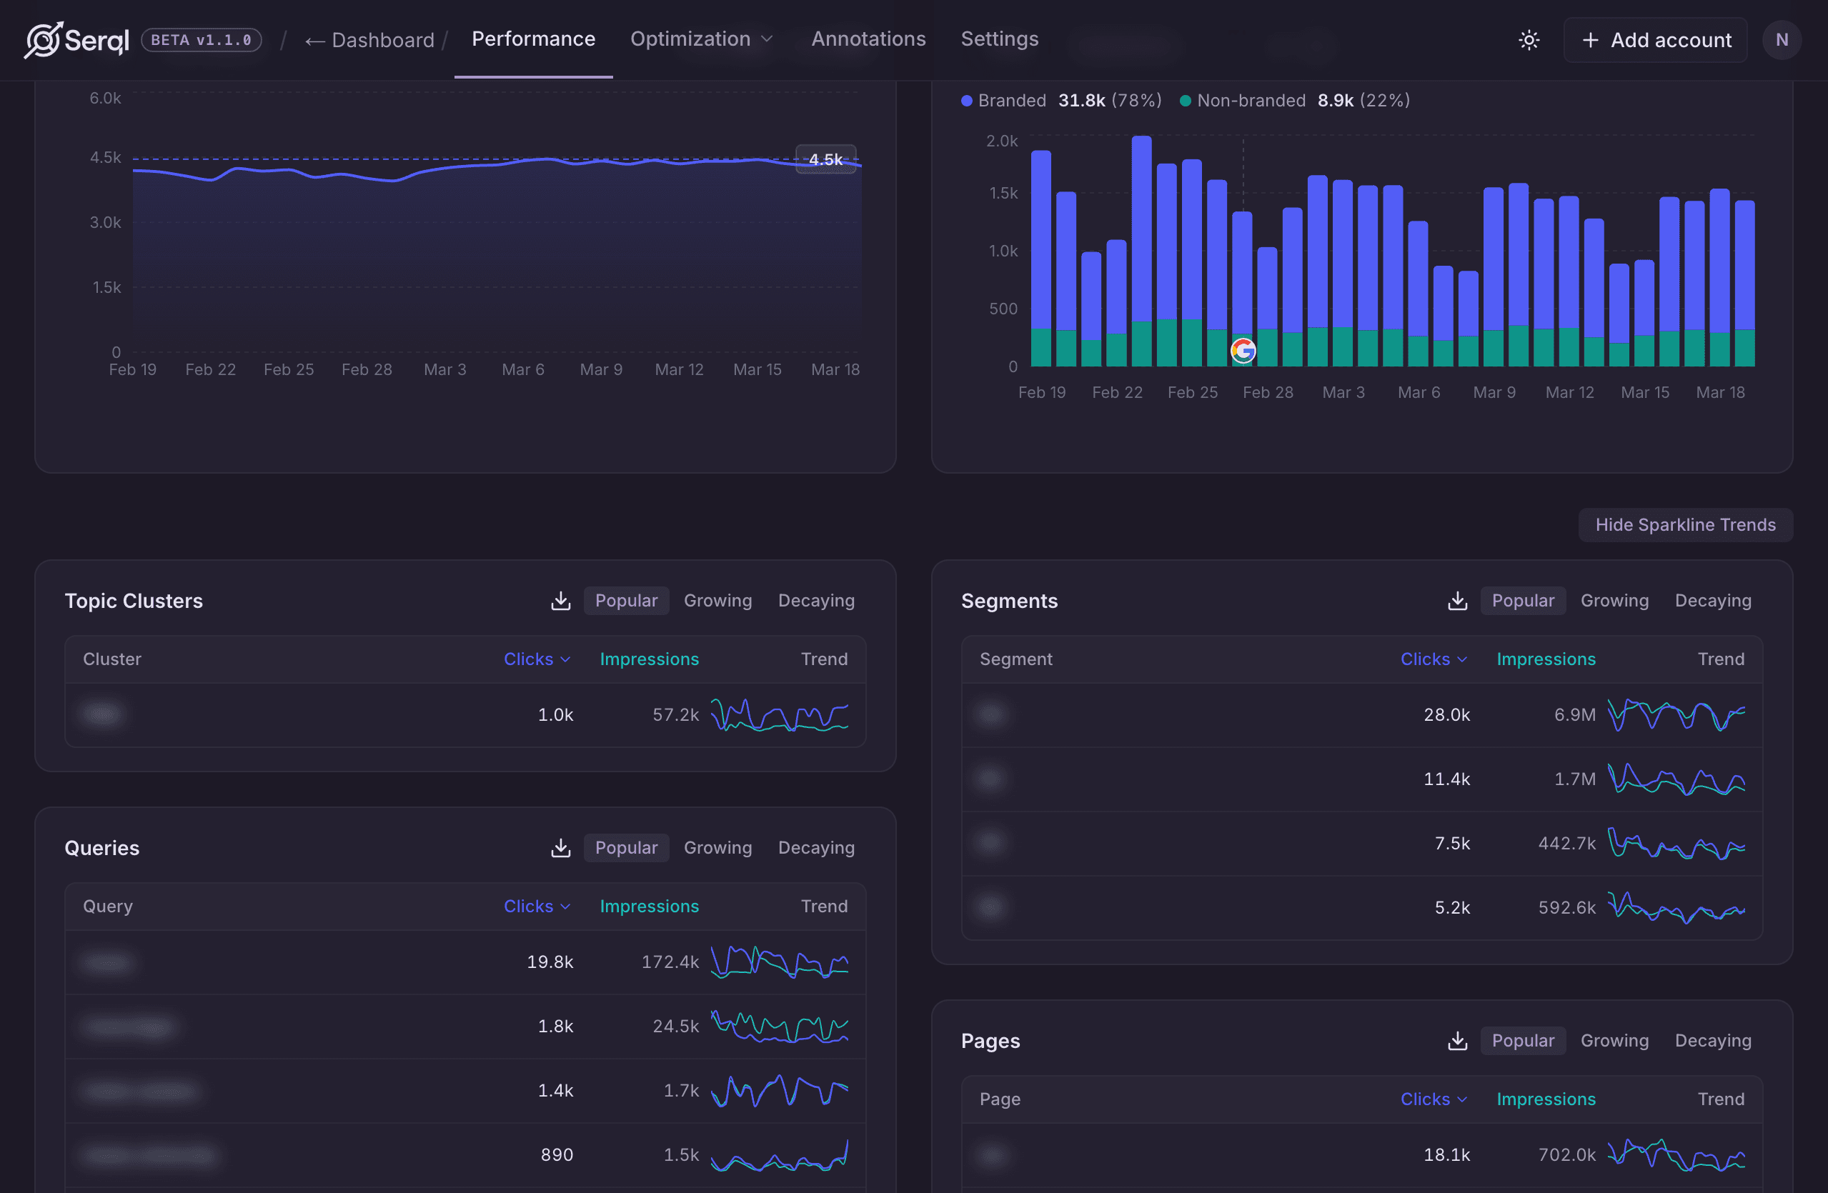Viewport: 1828px width, 1193px height.
Task: Click the Google icon on the bar chart
Action: pyautogui.click(x=1243, y=350)
